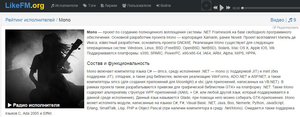The height and width of the screenshot is (117, 300).
Task: Click the playback progress bar track
Action: coord(271,8)
